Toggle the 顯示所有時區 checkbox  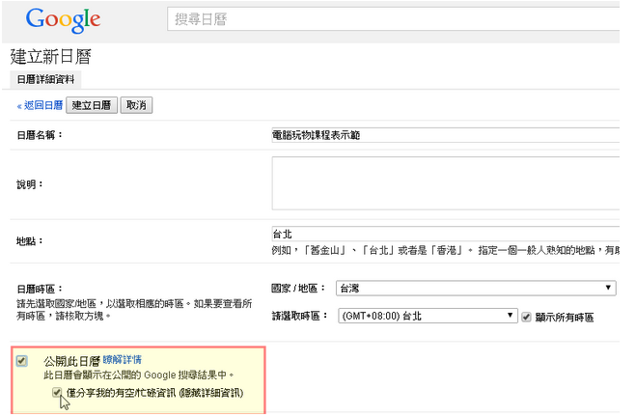tap(526, 317)
